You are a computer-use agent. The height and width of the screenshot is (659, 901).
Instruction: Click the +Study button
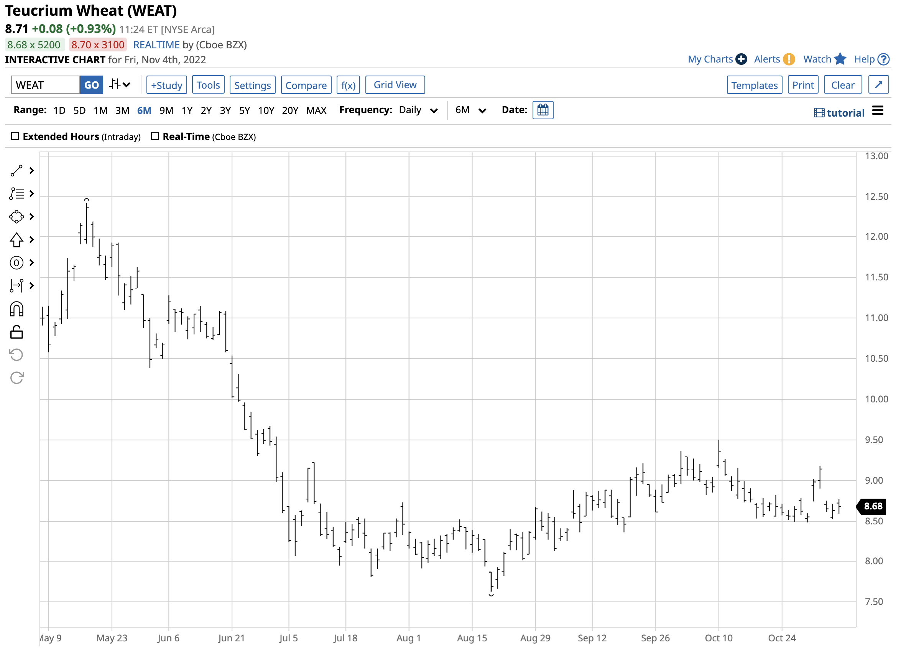pyautogui.click(x=167, y=85)
